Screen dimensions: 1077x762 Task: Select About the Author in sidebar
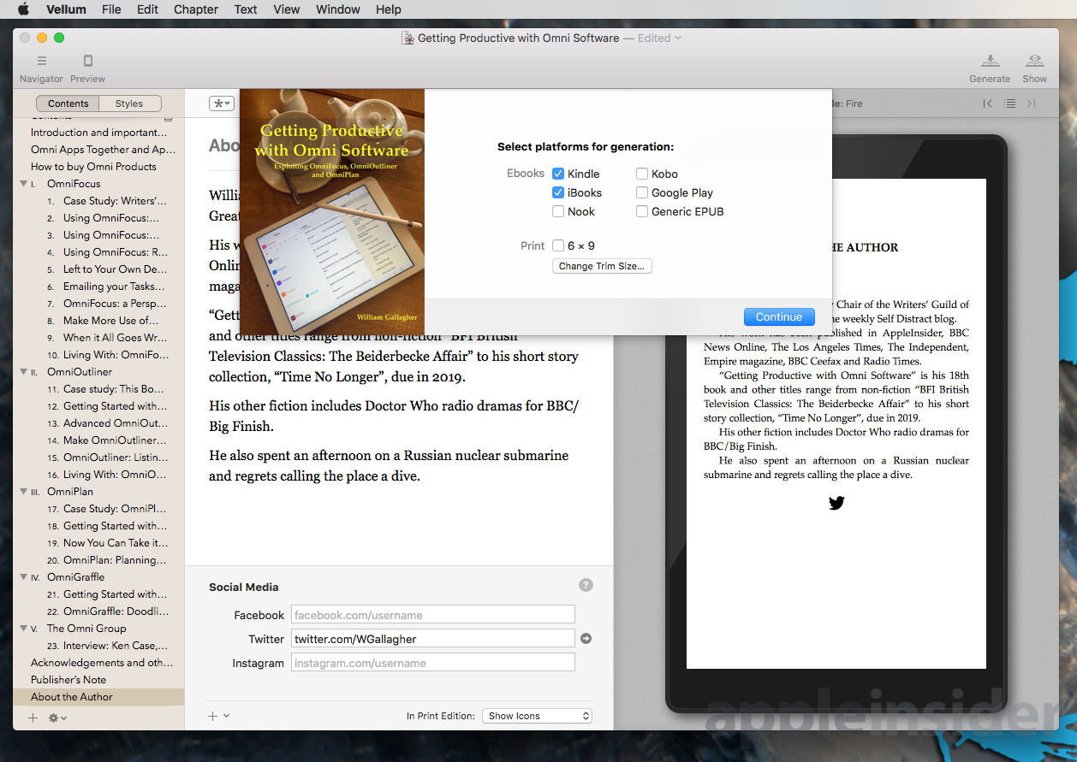coord(98,697)
